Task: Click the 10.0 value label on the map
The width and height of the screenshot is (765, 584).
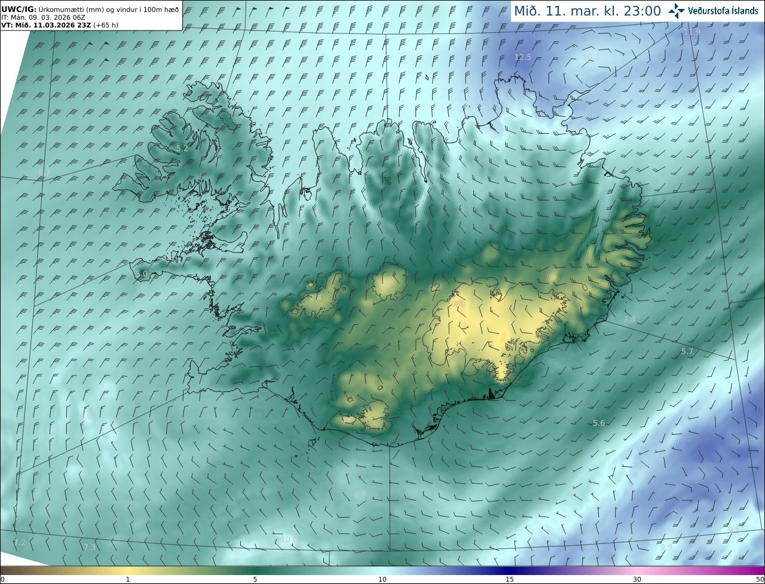Action: point(289,539)
